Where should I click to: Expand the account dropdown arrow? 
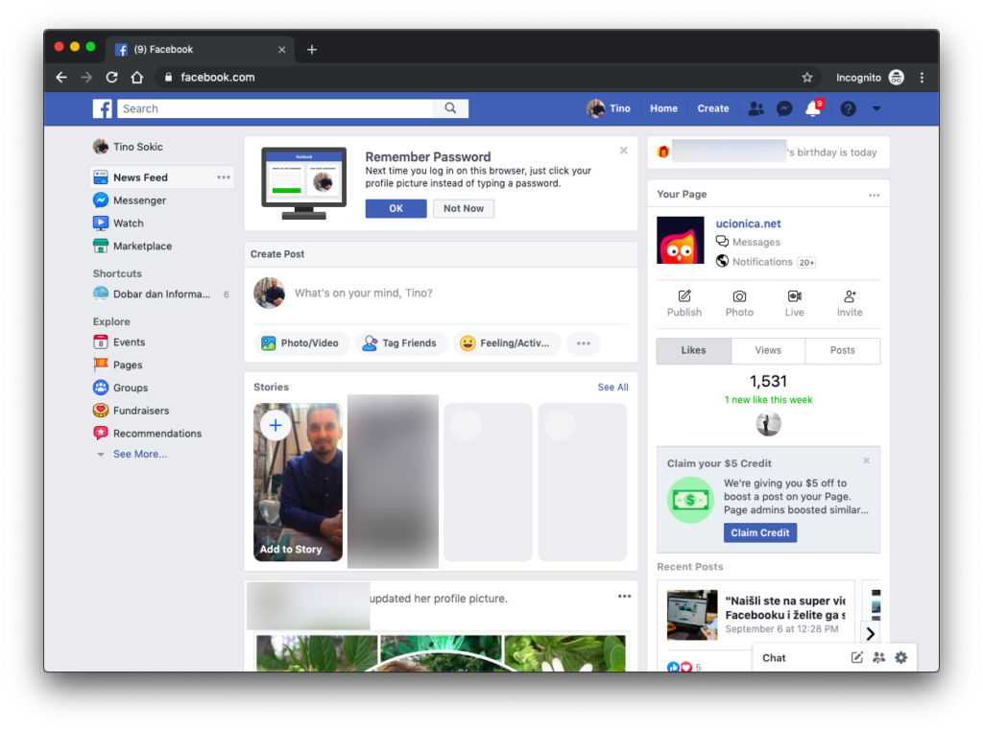point(876,109)
